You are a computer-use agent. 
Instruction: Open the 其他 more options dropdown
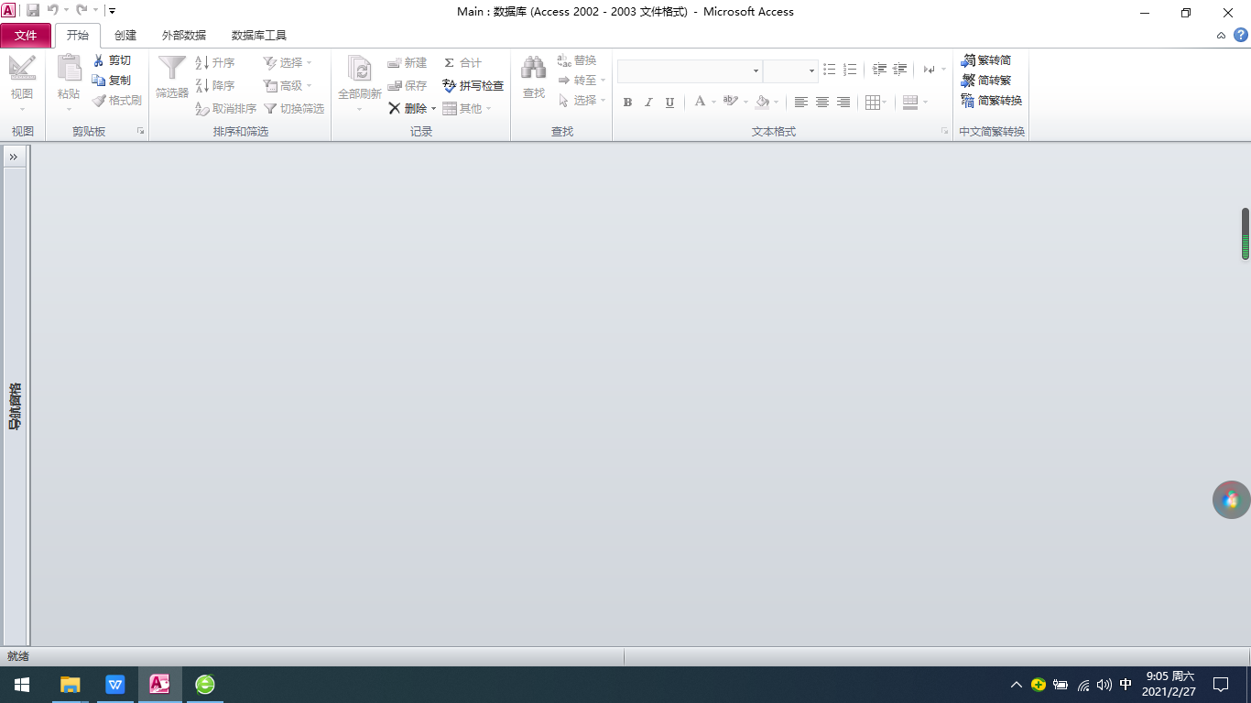pyautogui.click(x=467, y=109)
